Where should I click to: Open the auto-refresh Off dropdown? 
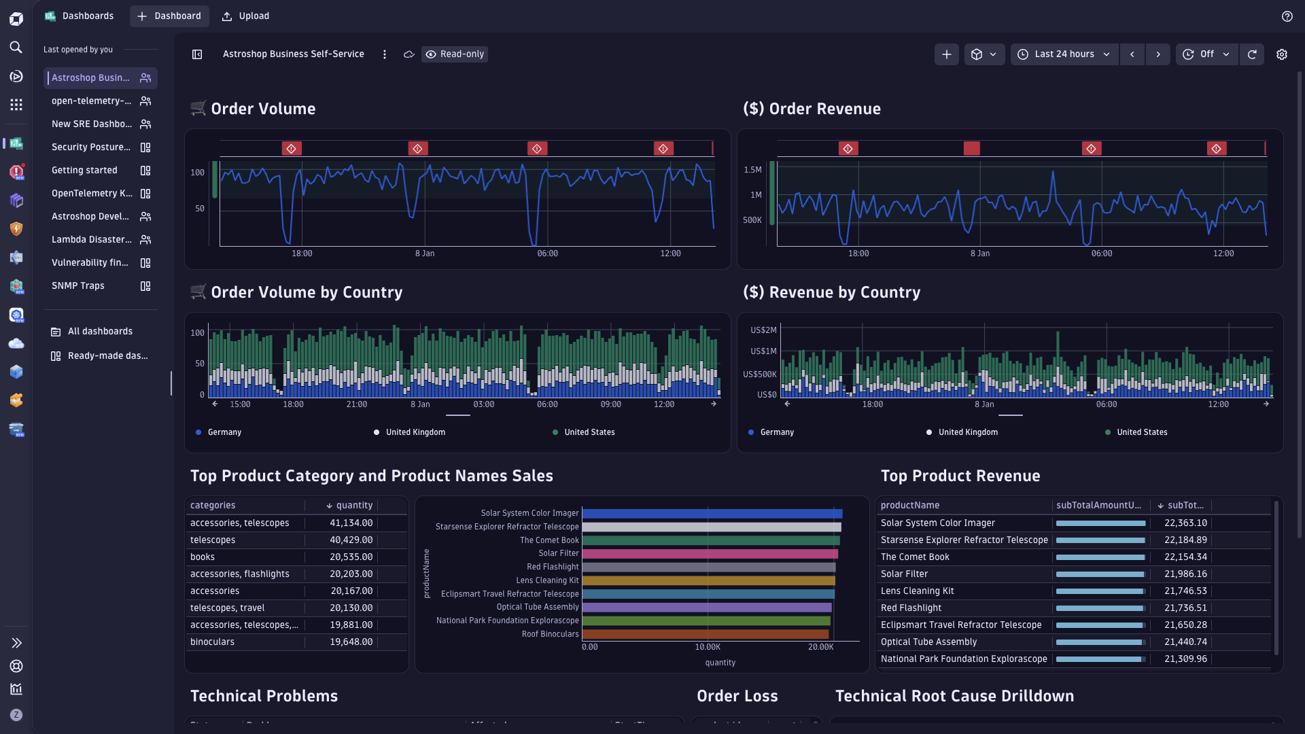click(1206, 54)
